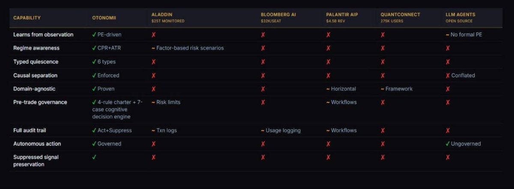This screenshot has width=514, height=189.
Task: Select the BLOOMBERG AI column header
Action: tap(278, 14)
